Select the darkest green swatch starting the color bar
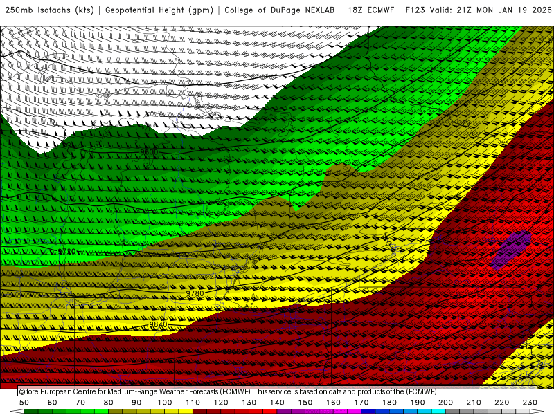Image resolution: width=554 pixels, height=415 pixels. 31,412
